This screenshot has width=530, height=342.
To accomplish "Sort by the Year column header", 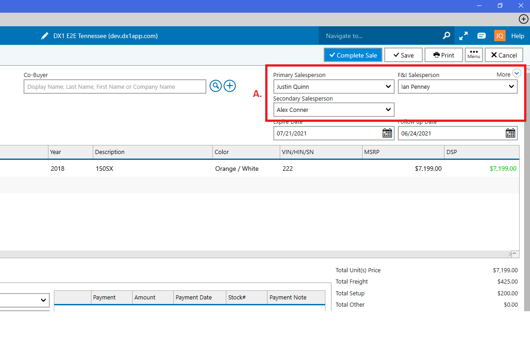I will [x=70, y=152].
